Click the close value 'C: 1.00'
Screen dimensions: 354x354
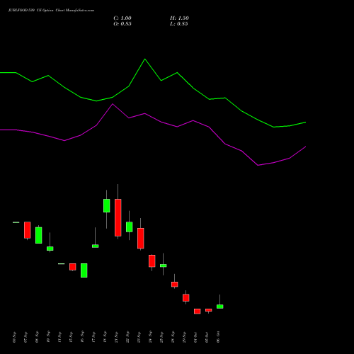(122, 18)
